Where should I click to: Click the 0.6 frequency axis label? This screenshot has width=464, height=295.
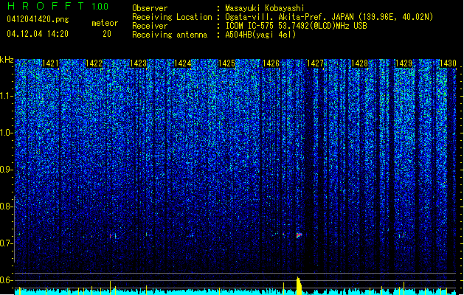point(6,280)
